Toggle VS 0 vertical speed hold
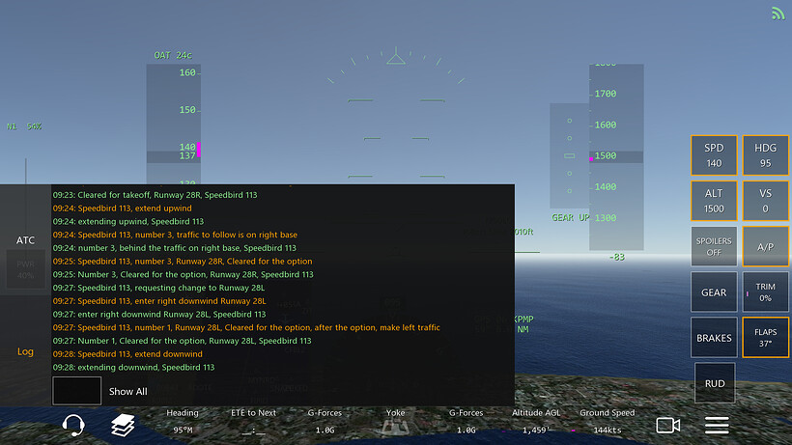The image size is (792, 445). coord(765,201)
